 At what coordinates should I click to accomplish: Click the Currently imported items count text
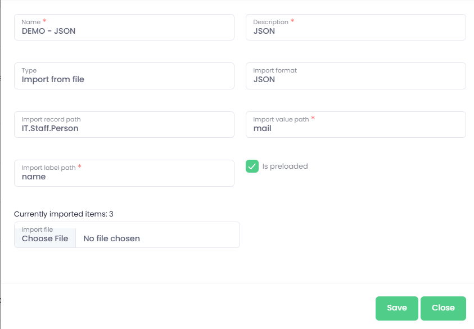pos(64,214)
